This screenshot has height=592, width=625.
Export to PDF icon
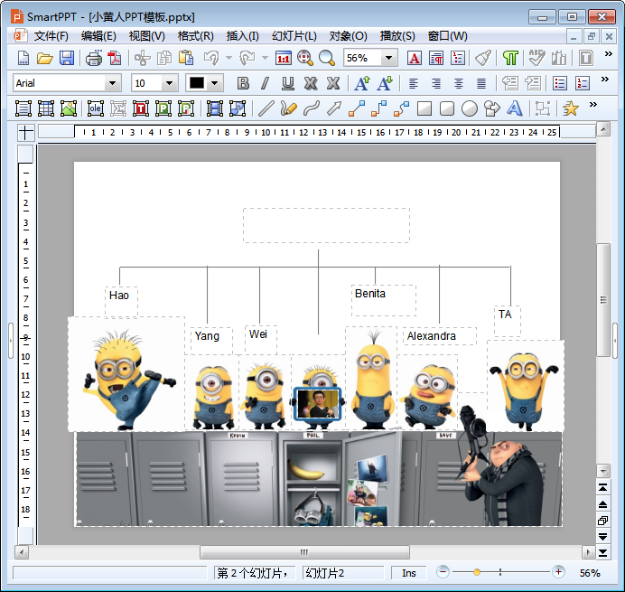(115, 58)
